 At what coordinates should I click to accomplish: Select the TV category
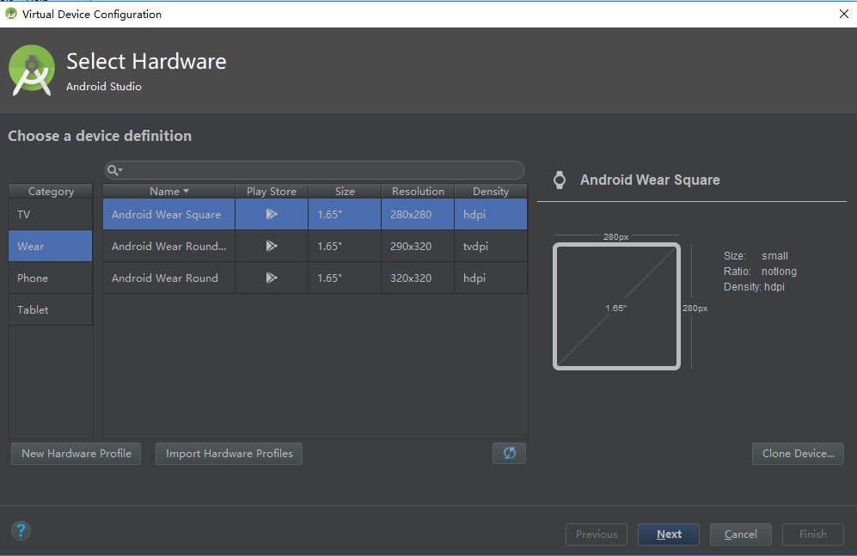(x=50, y=214)
